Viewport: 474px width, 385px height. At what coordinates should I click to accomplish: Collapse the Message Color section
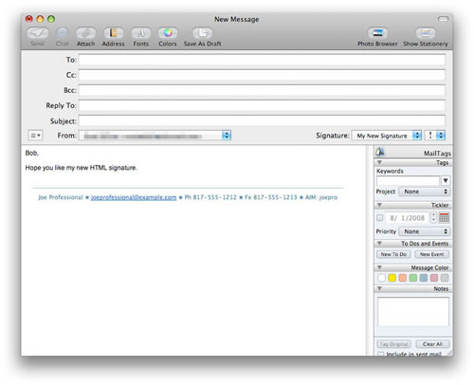coord(379,267)
